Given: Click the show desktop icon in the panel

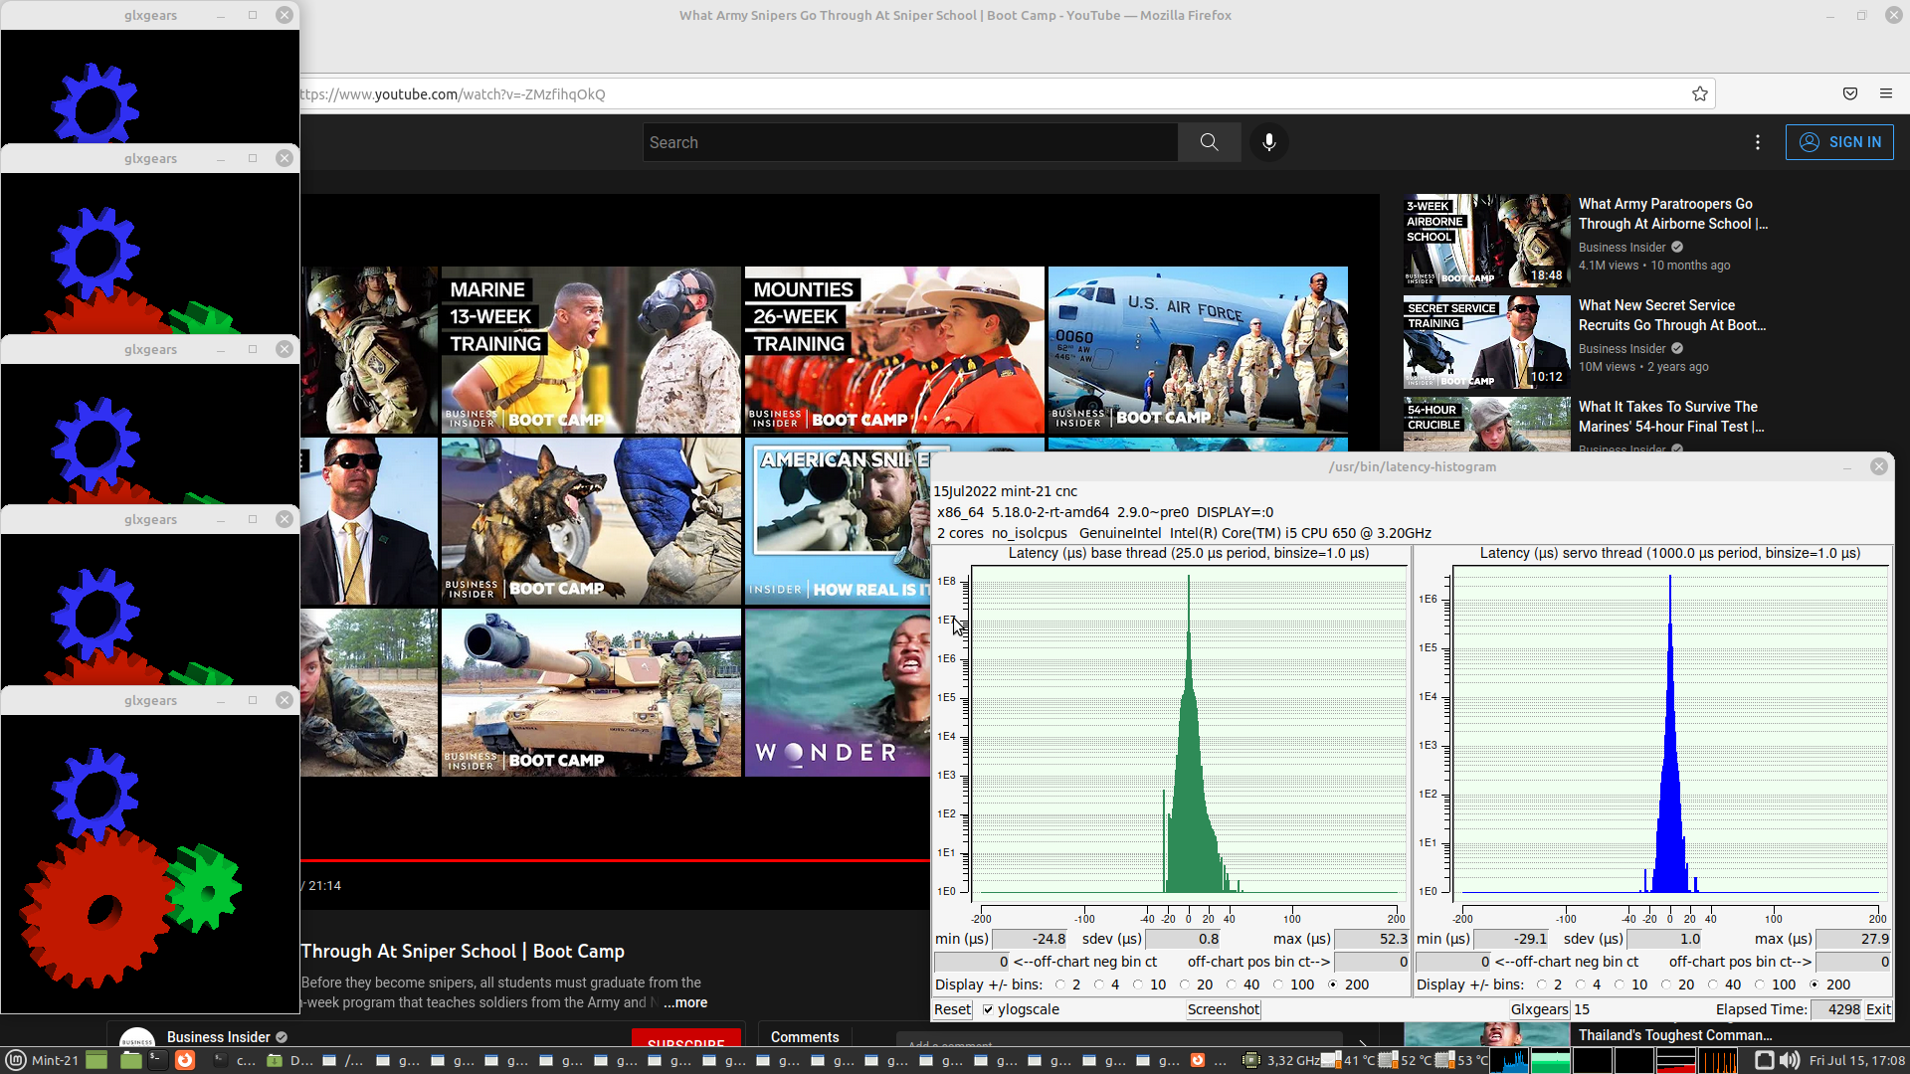Looking at the screenshot, I should click(x=96, y=1060).
